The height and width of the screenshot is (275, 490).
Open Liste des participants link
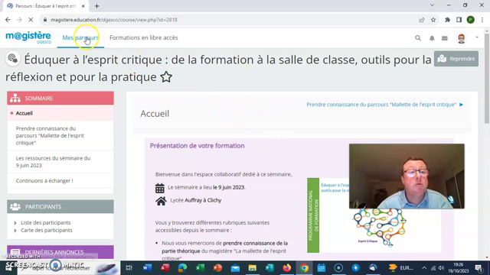click(x=46, y=222)
